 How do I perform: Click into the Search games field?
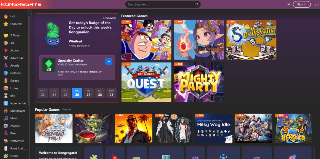click(x=160, y=4)
